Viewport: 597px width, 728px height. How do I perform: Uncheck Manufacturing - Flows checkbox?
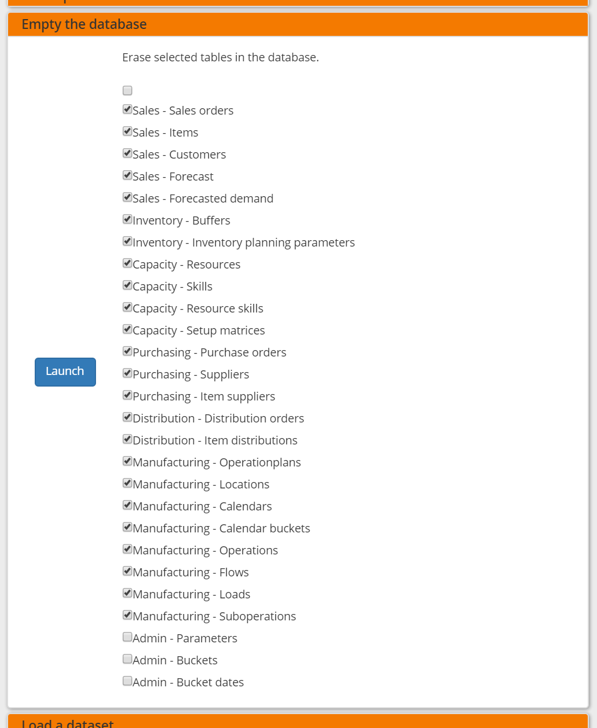(127, 571)
